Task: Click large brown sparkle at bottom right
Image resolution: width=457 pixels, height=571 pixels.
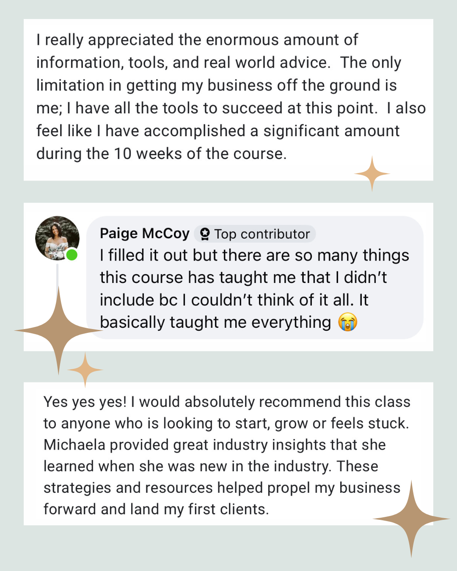Action: click(x=411, y=519)
